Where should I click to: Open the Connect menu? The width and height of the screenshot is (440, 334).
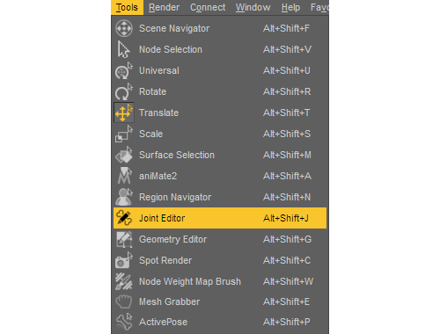(x=208, y=7)
